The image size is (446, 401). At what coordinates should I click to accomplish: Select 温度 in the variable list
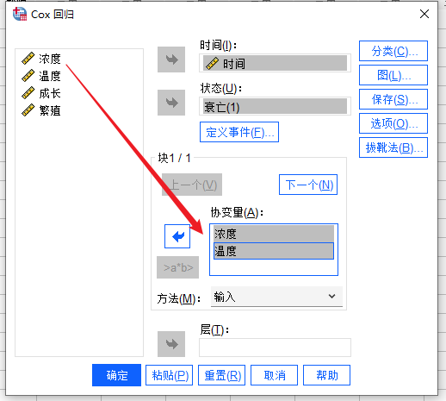tap(50, 76)
